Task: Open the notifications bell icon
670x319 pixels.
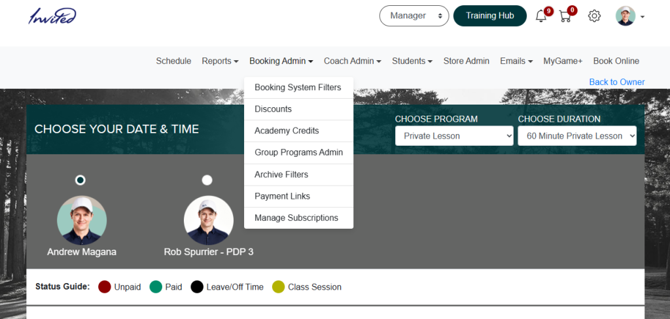Action: pos(541,16)
